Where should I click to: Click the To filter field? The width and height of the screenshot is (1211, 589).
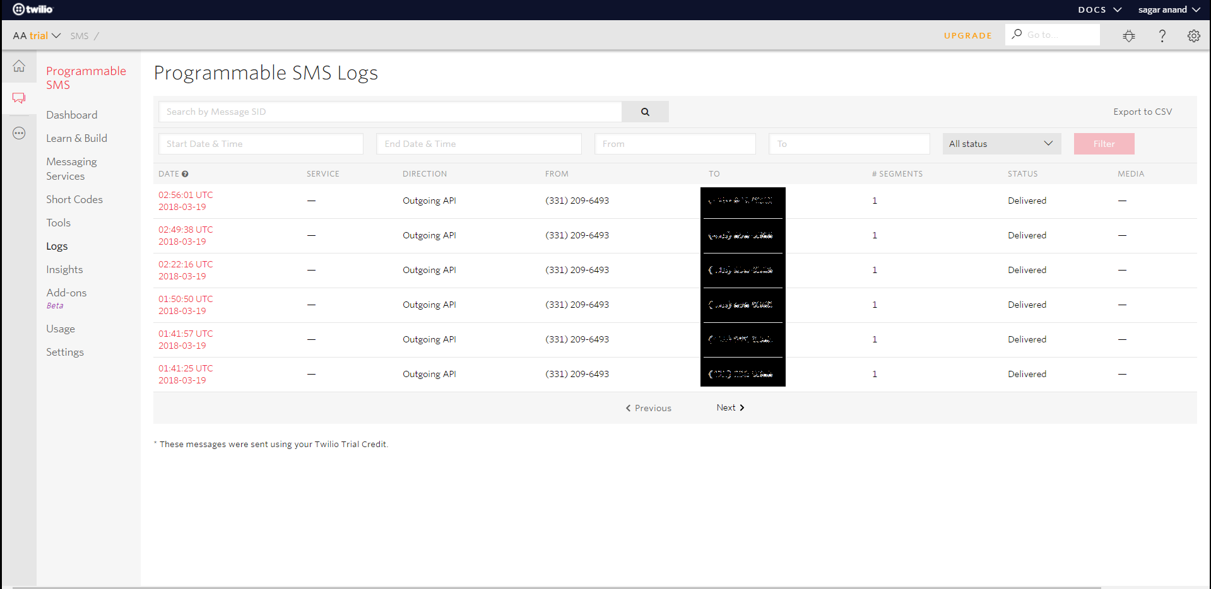coord(849,144)
